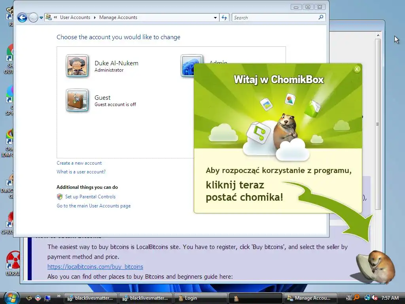Expand the quick launch overflow chevron
The width and height of the screenshot is (405, 304).
pyautogui.click(x=59, y=296)
